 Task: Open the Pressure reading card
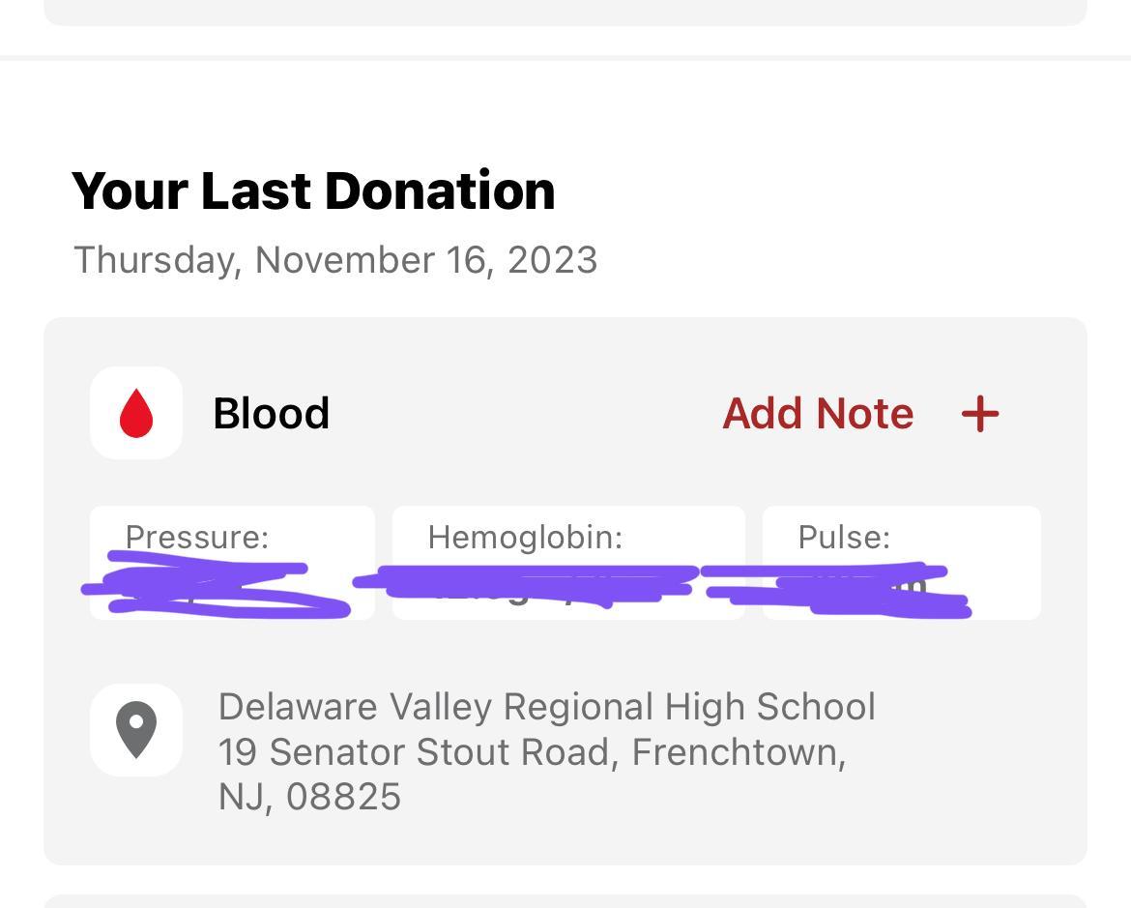coord(232,562)
